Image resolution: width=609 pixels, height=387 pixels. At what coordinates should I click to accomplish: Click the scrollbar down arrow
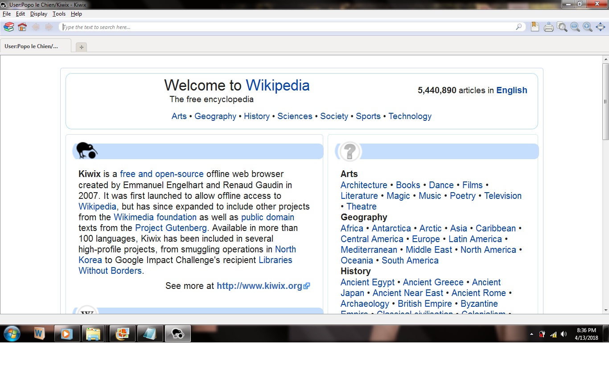coord(605,310)
